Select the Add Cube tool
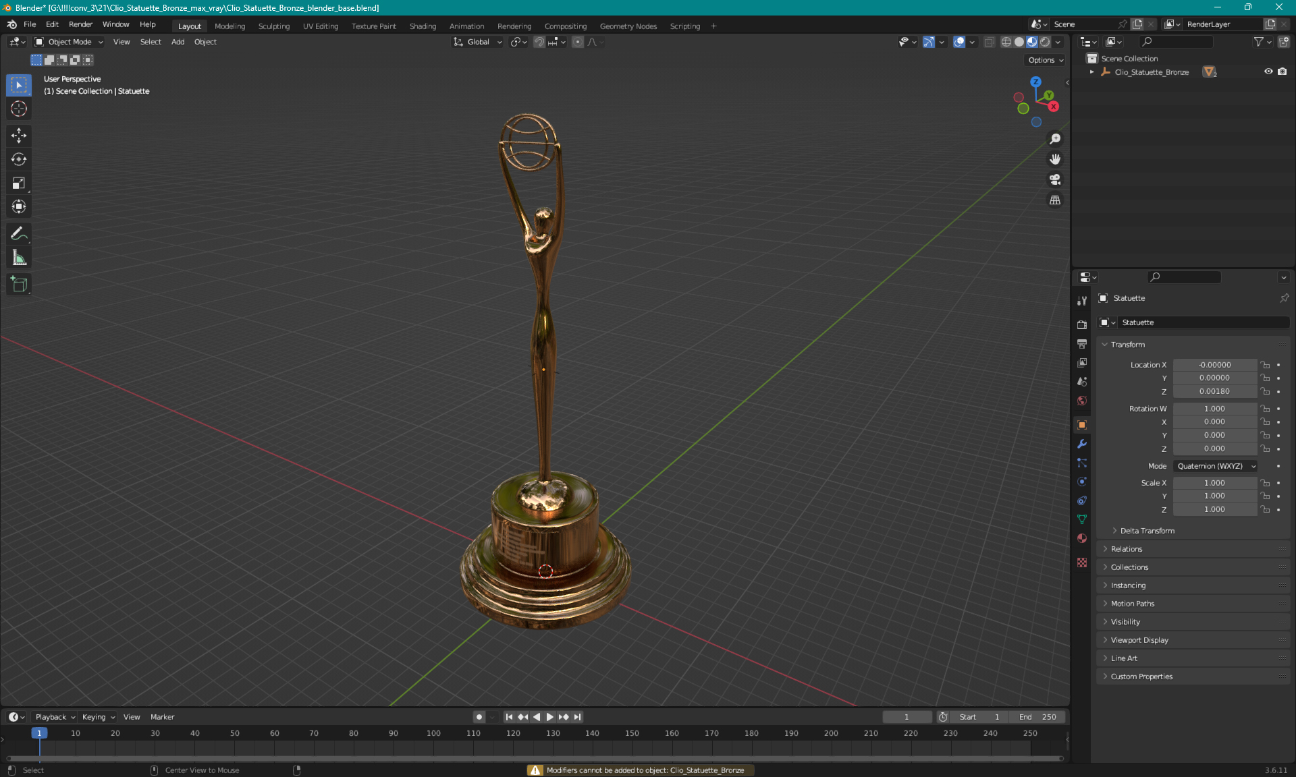Viewport: 1296px width, 777px height. (19, 285)
